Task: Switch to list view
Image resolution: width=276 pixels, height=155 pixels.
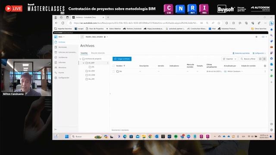Action: (x=264, y=59)
